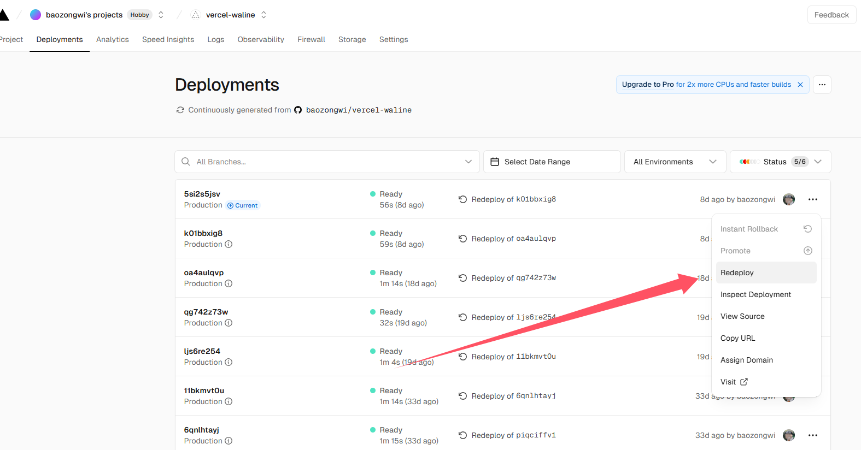
Task: Open deployment 11bkmvt0u
Action: tap(204, 390)
